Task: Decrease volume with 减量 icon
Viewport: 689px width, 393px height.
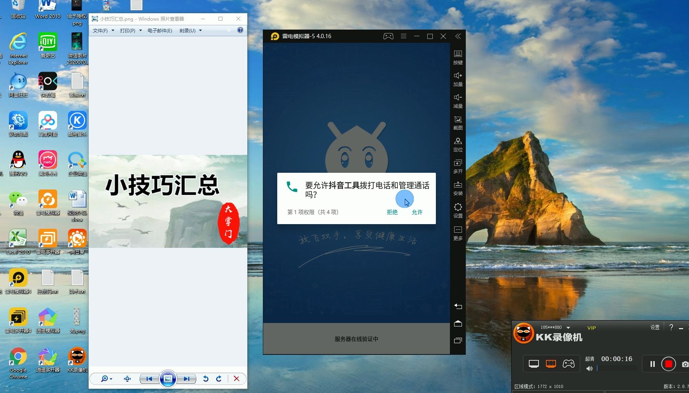Action: click(458, 101)
